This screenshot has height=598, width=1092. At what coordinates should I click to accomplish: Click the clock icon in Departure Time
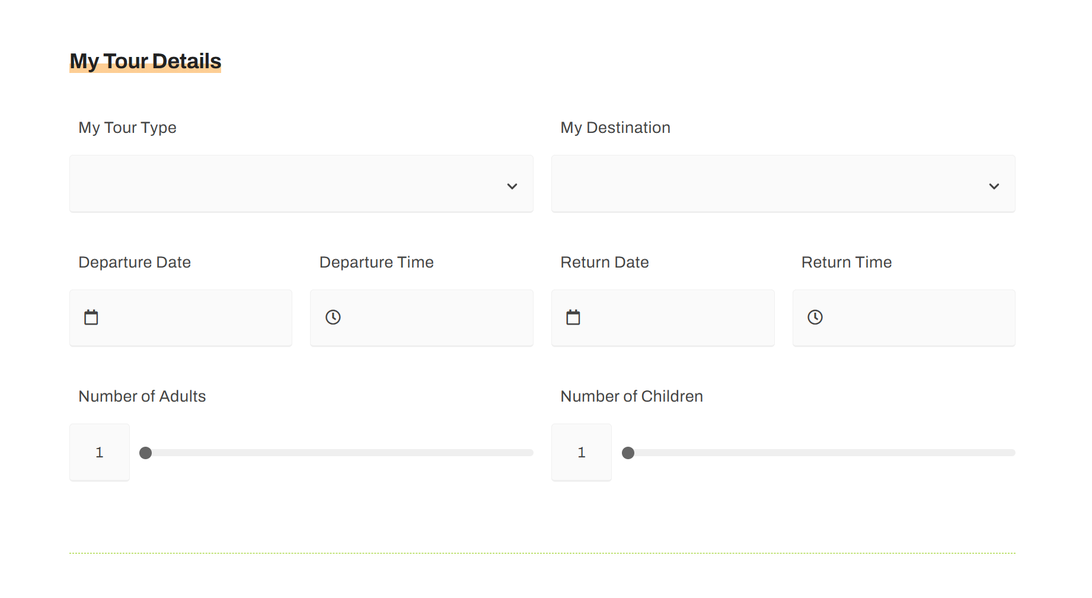[333, 317]
